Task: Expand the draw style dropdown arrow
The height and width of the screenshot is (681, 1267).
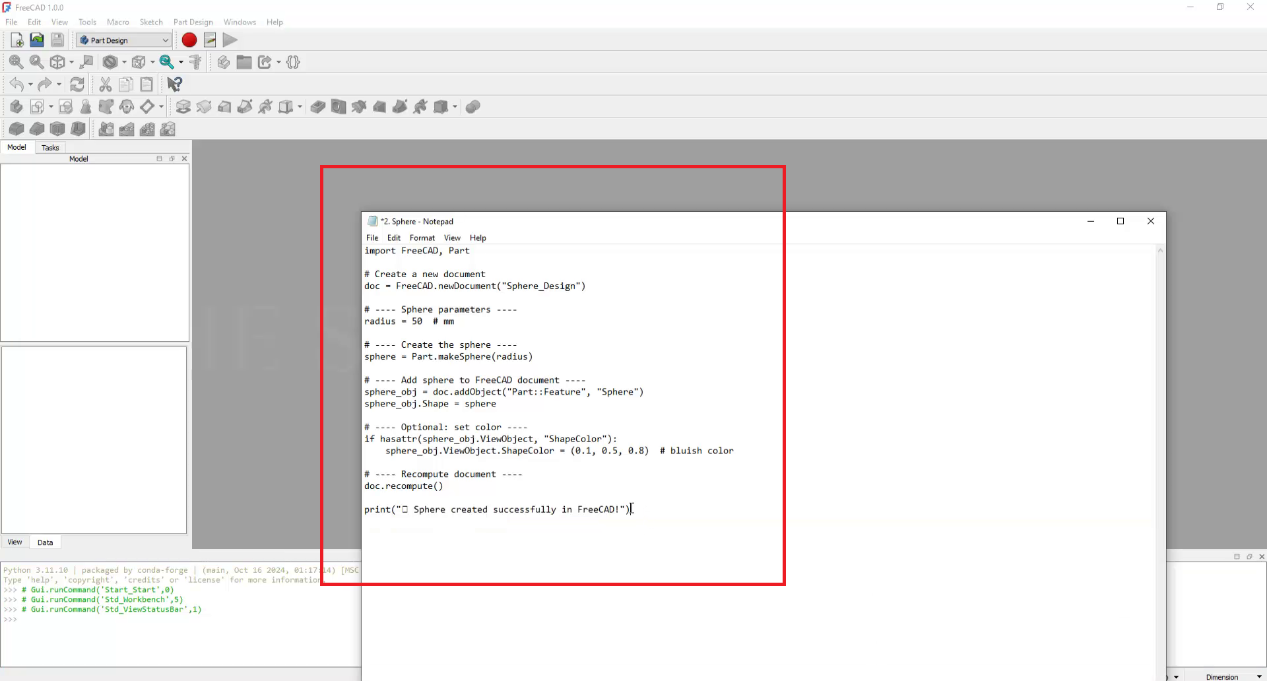Action: (x=124, y=63)
